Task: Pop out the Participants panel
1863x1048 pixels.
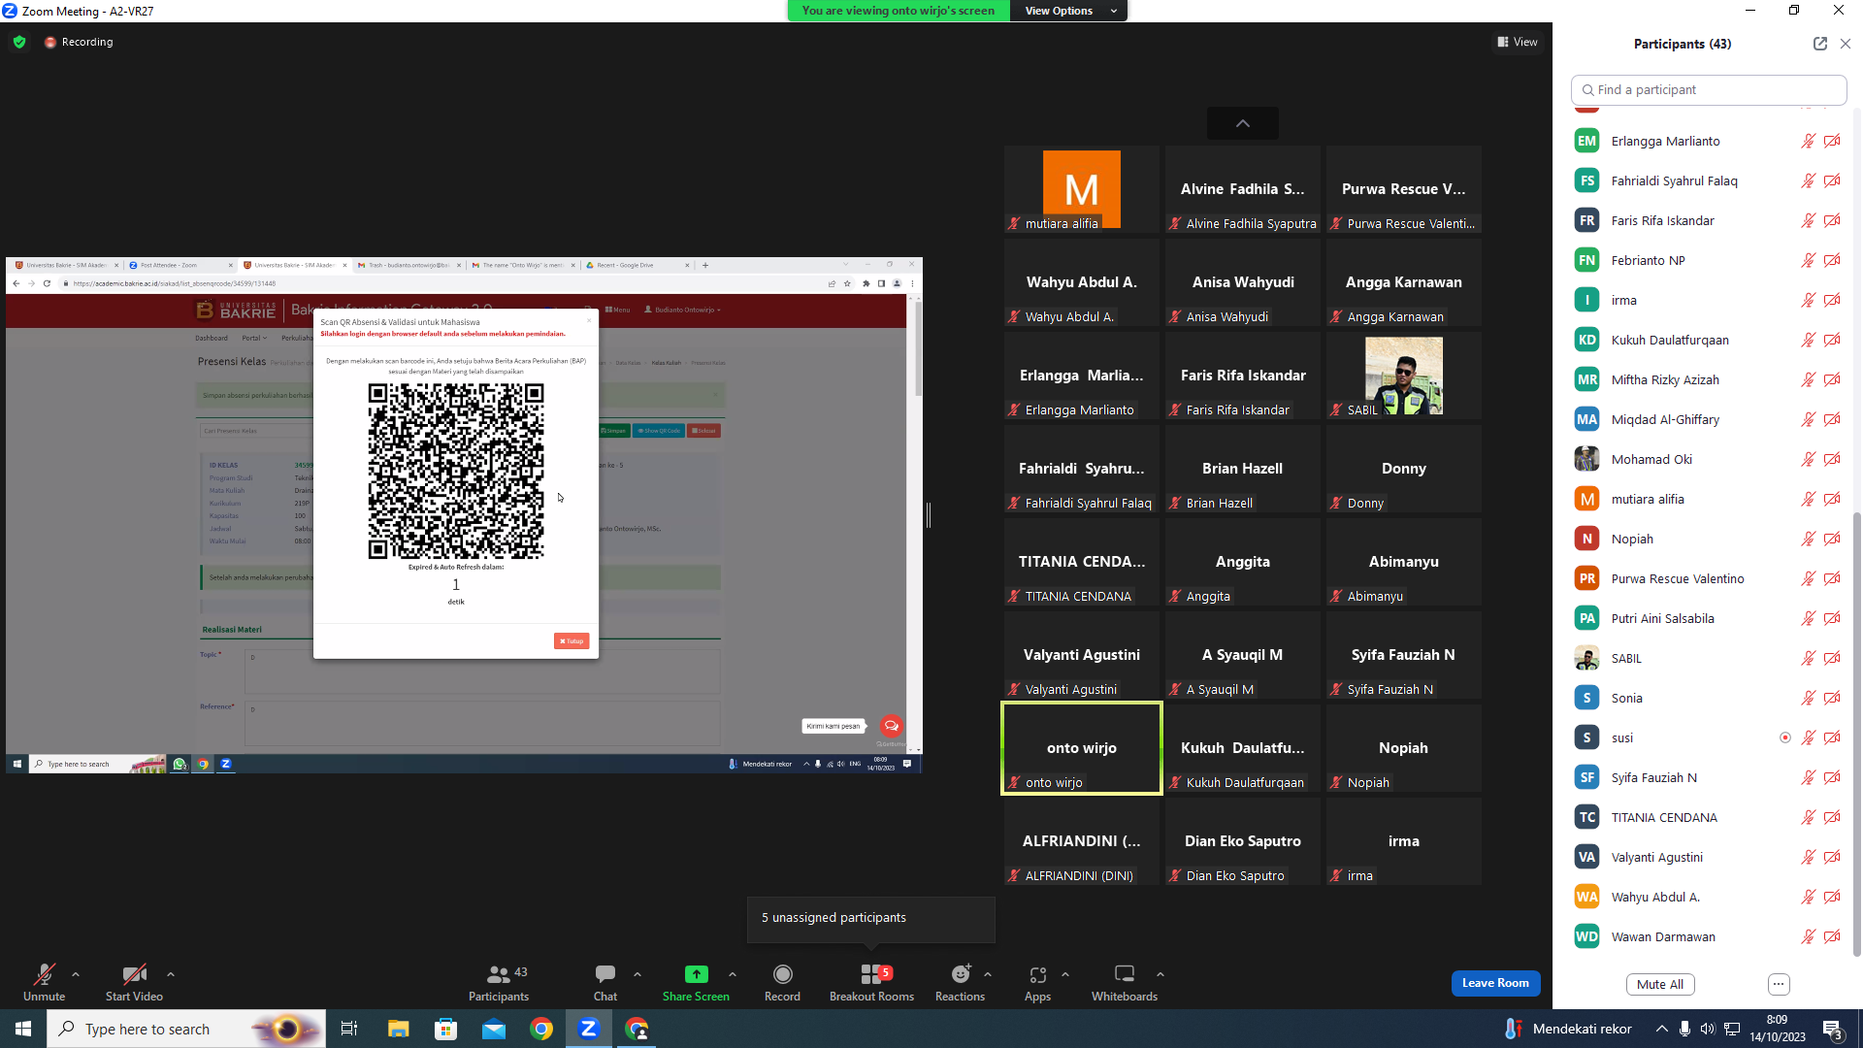Action: pyautogui.click(x=1819, y=44)
